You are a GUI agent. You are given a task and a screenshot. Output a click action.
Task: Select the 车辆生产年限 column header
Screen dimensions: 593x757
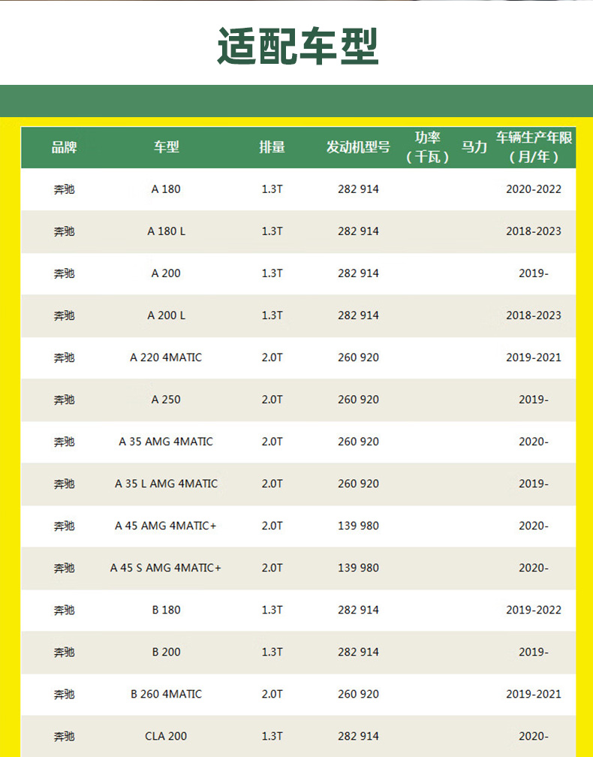point(534,147)
